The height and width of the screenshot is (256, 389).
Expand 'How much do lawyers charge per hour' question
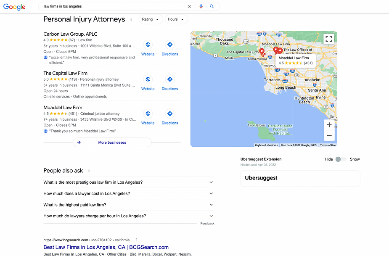pyautogui.click(x=129, y=216)
